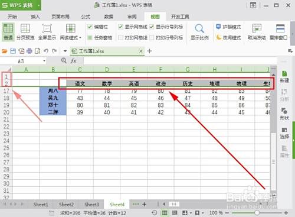295x217 pixels.
Task: Add a new sheet with the plus icon
Action: pyautogui.click(x=145, y=205)
